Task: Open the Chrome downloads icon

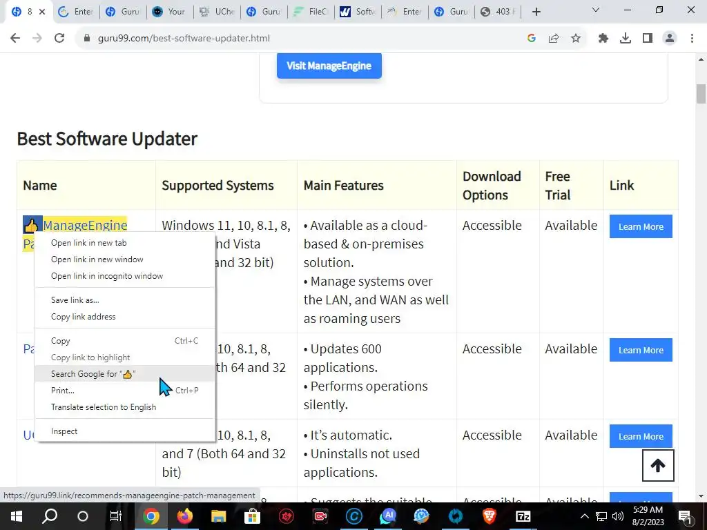Action: tap(626, 39)
